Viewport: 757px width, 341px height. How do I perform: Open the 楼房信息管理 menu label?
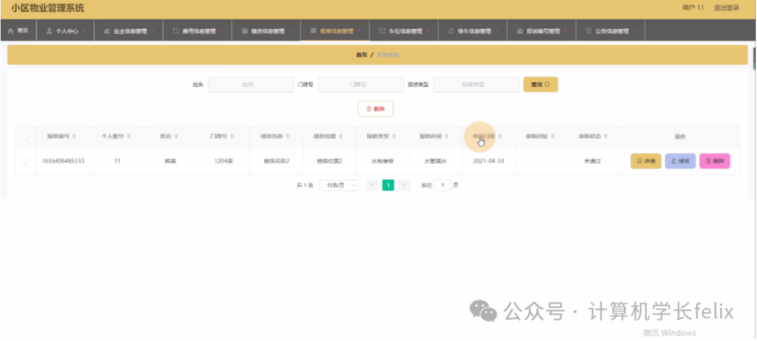[x=268, y=31]
